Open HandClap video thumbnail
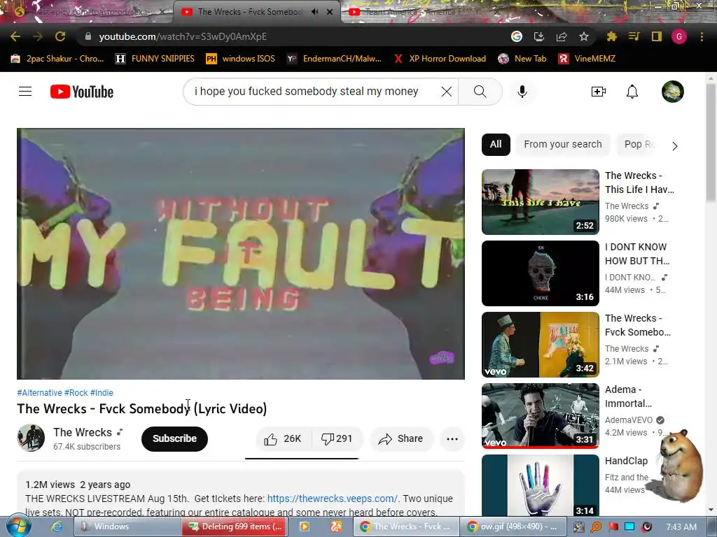Screen dimensions: 717x537 click(x=541, y=485)
